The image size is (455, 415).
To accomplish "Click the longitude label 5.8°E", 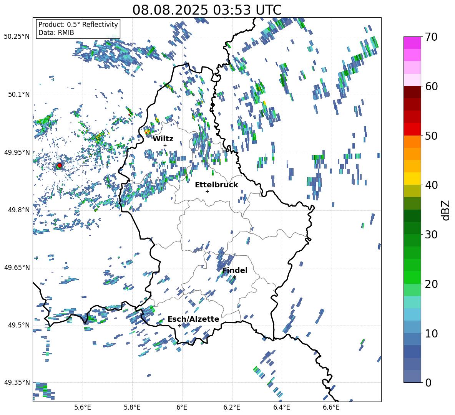I will coord(132,407).
